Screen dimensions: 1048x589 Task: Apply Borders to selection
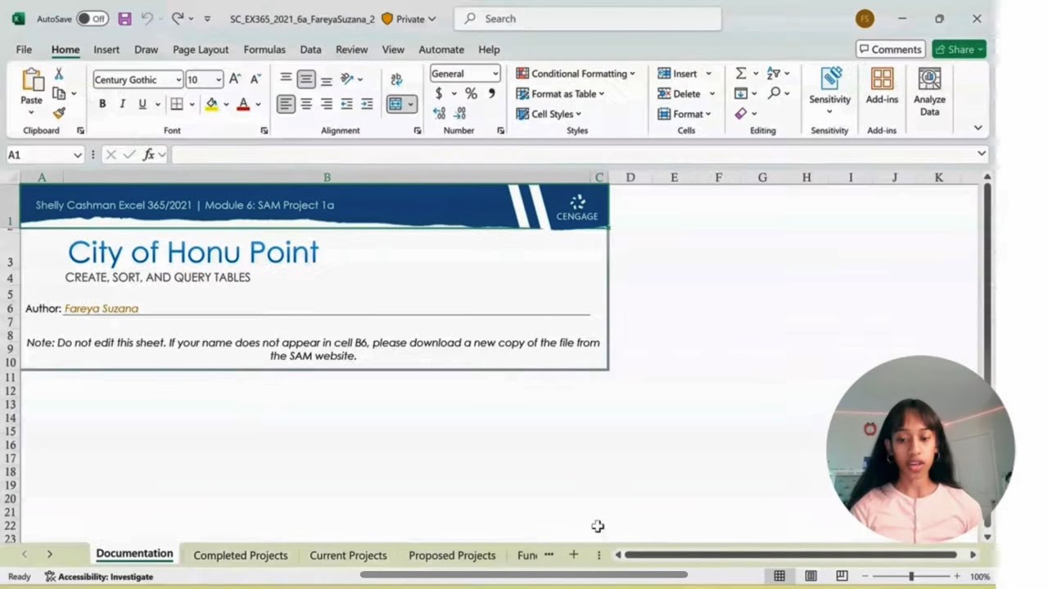coord(177,104)
